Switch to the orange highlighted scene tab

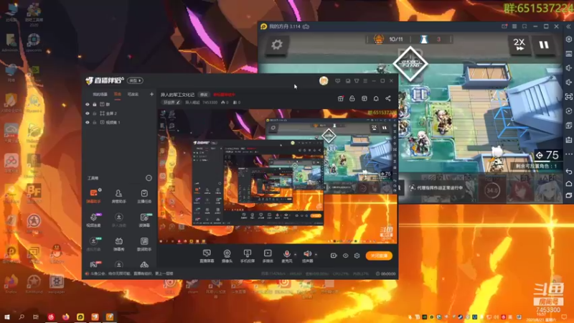118,95
